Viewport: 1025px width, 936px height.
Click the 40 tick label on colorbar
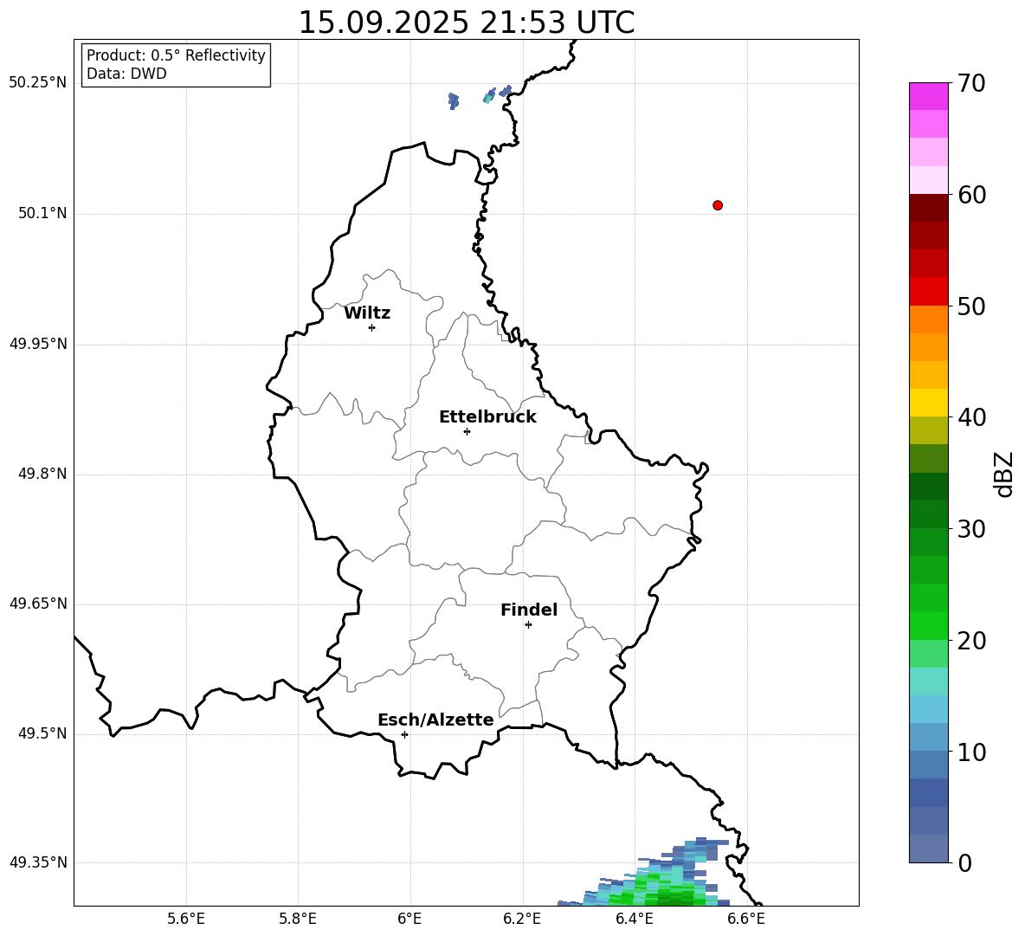pos(970,417)
